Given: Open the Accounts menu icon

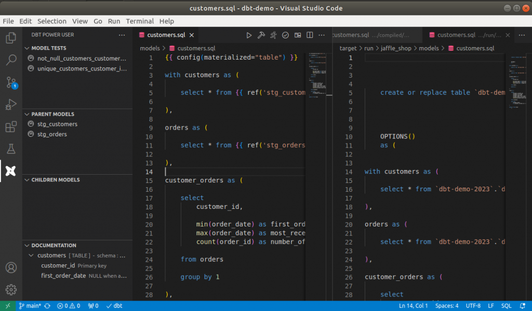Looking at the screenshot, I should tap(11, 267).
